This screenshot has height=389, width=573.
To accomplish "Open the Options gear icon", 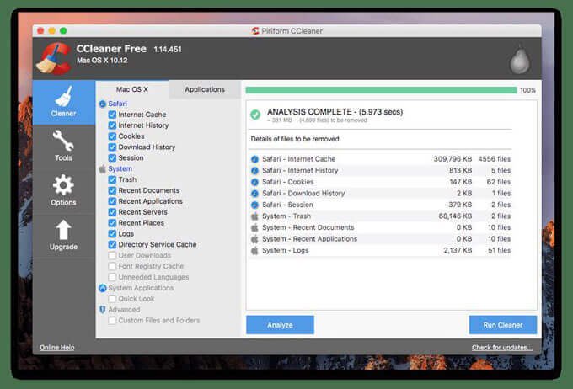I will (63, 185).
